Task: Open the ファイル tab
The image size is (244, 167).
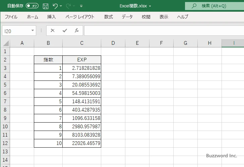Action: (x=11, y=17)
